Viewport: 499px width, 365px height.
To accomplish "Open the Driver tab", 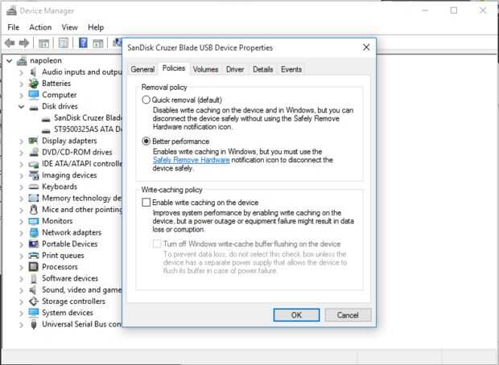I will [x=235, y=69].
